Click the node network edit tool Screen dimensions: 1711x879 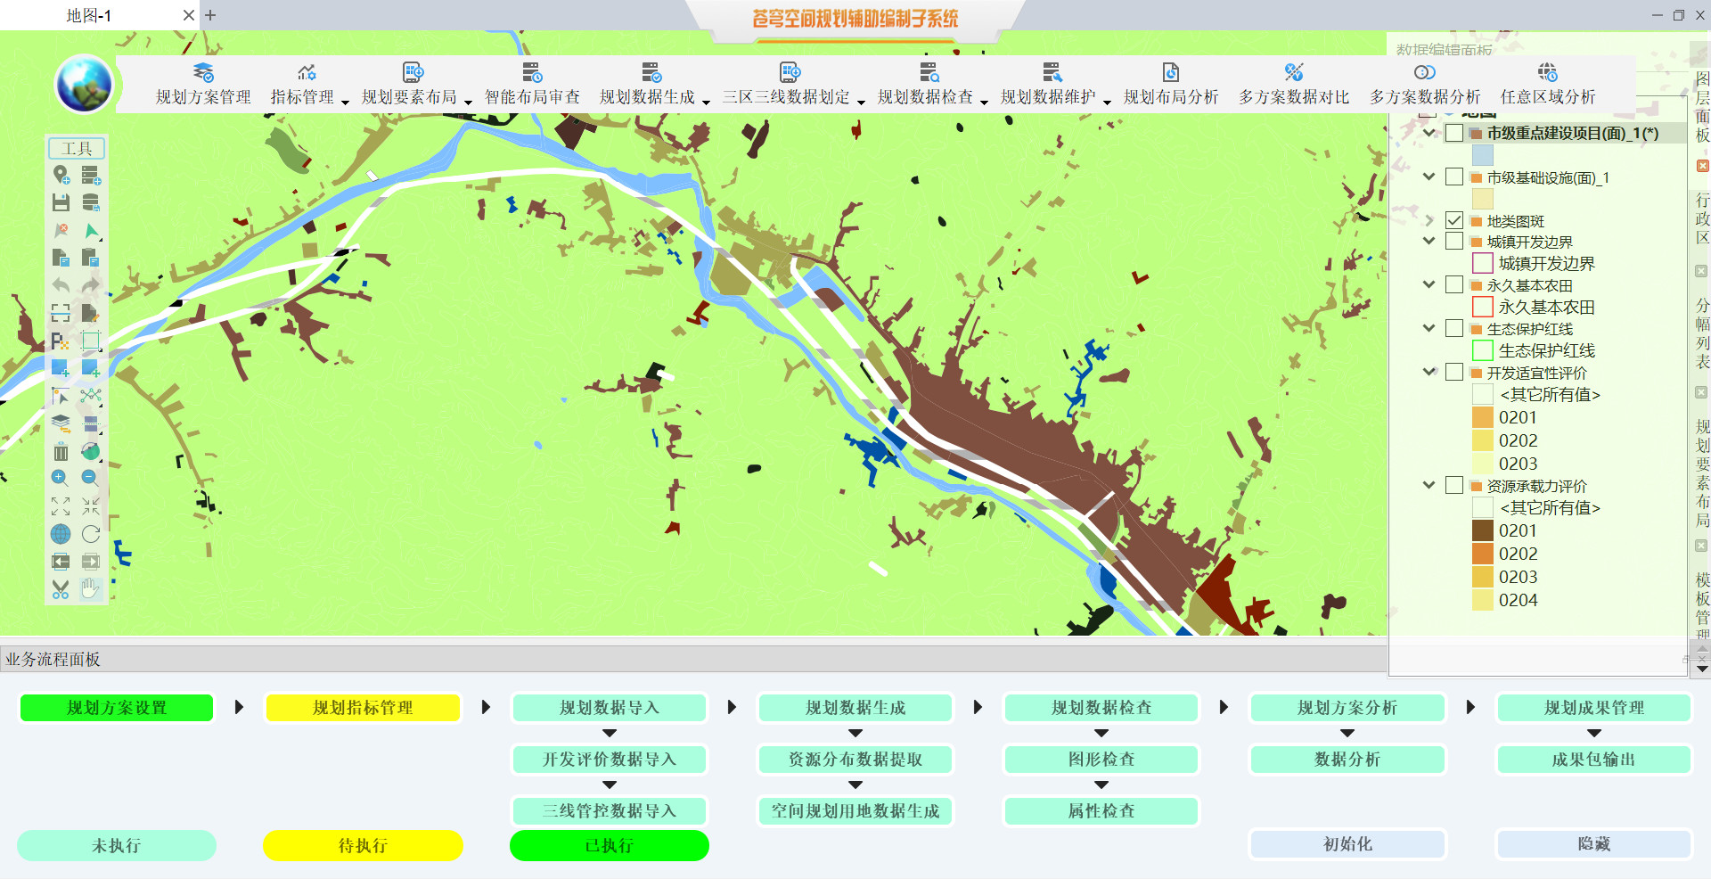[x=91, y=396]
